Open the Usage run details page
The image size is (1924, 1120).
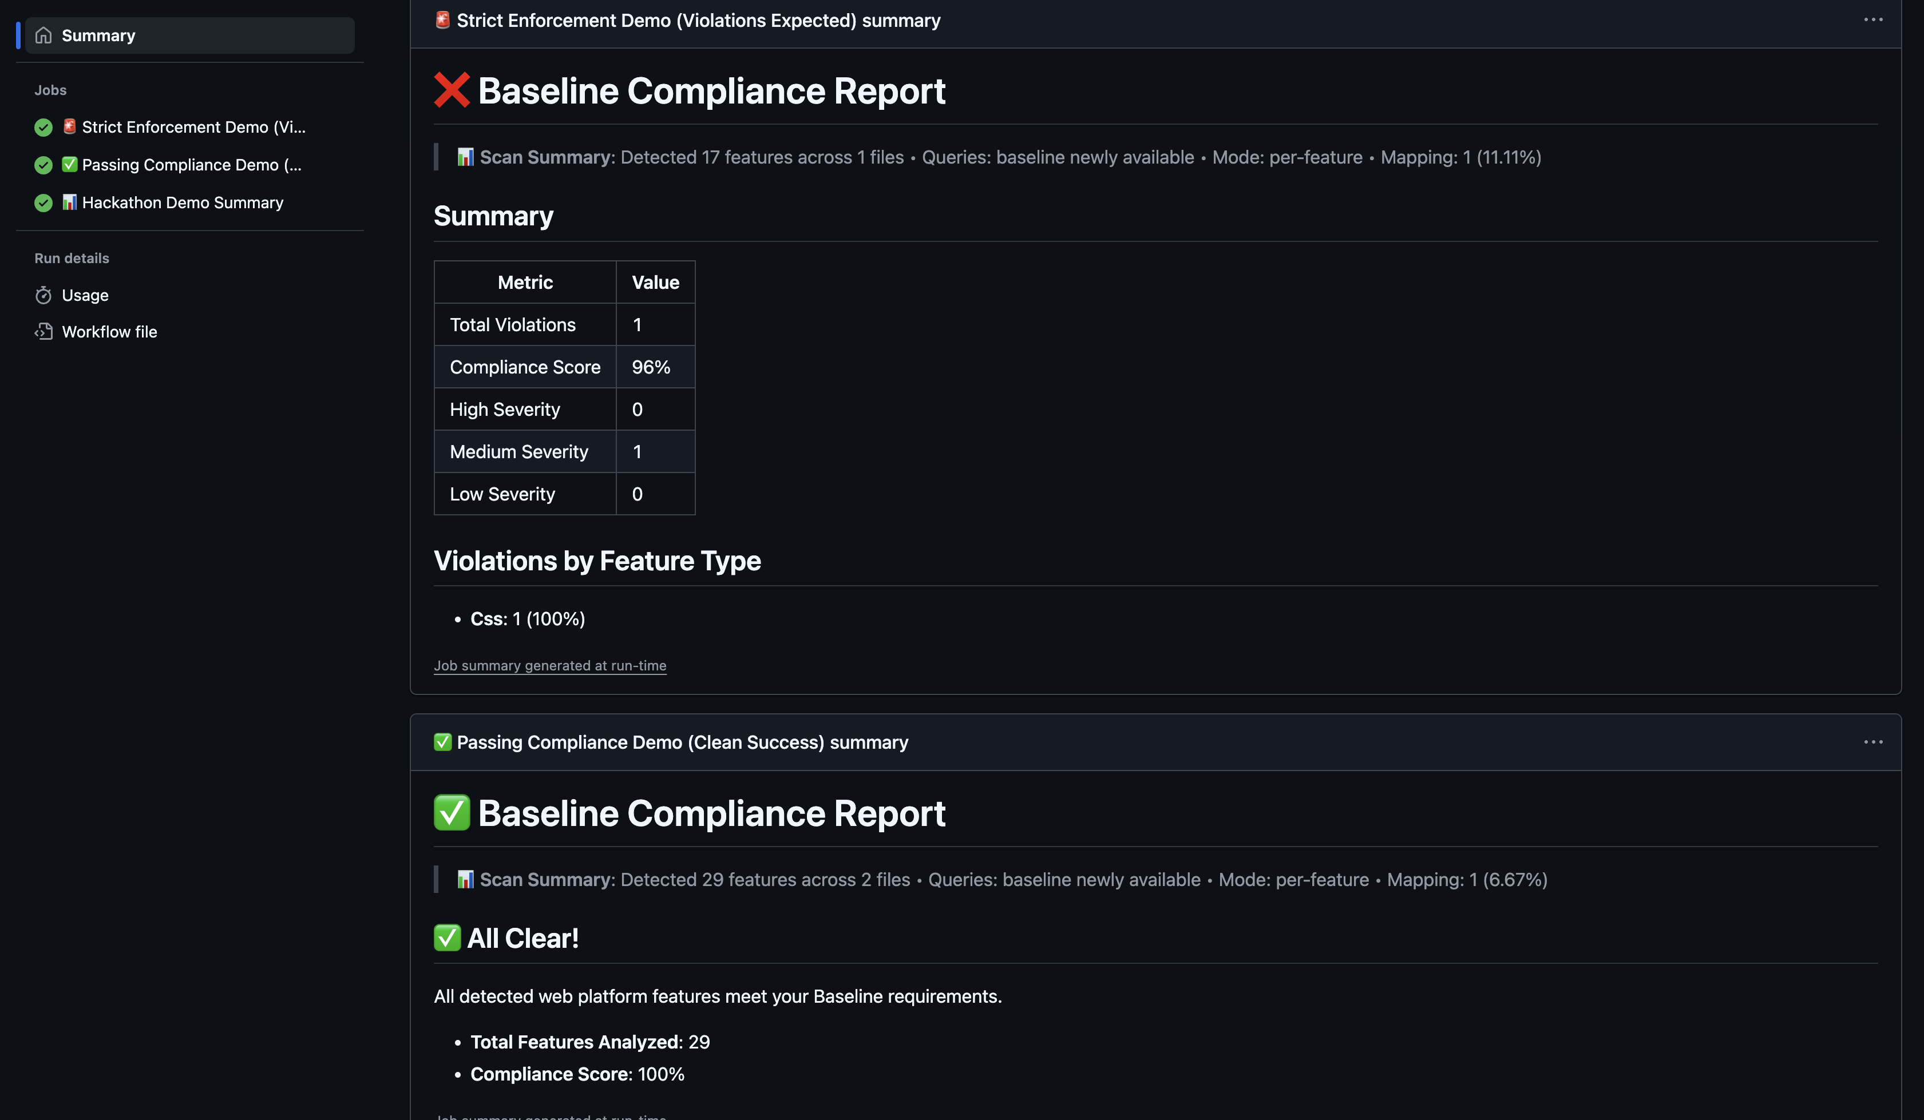(85, 295)
